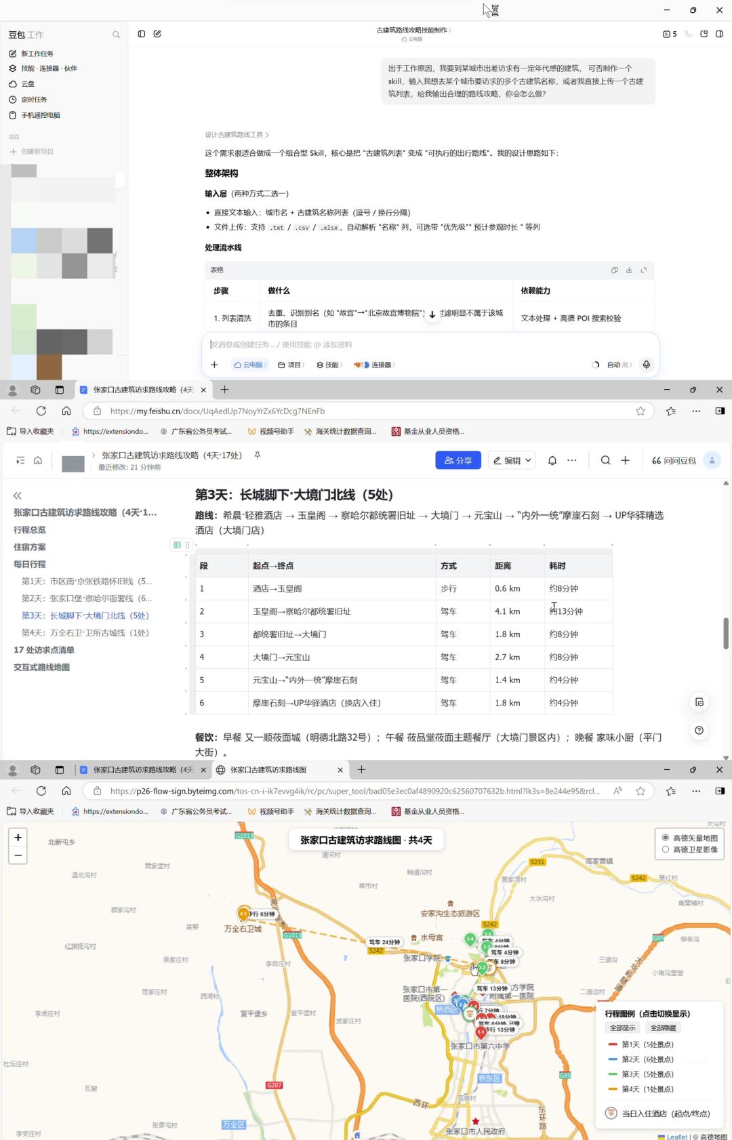This screenshot has height=1140, width=732.
Task: Click the table cell 玉皇阁→察哈尔都统署旧址
Action: (x=342, y=611)
